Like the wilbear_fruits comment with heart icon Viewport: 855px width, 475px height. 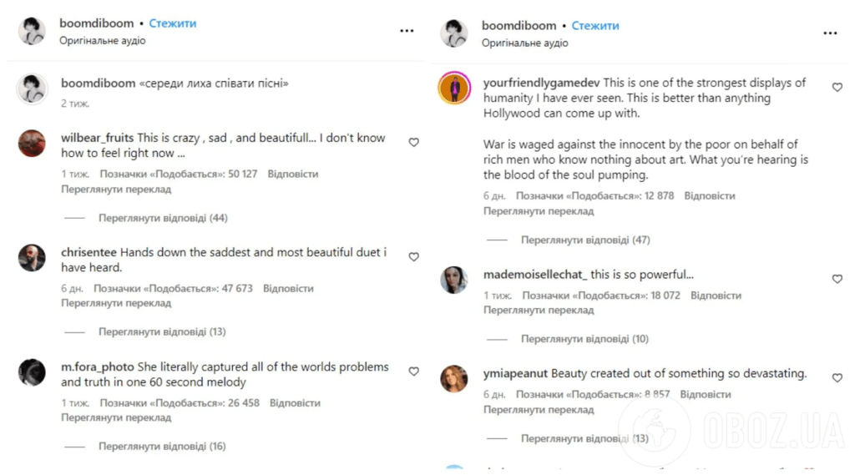(x=414, y=143)
